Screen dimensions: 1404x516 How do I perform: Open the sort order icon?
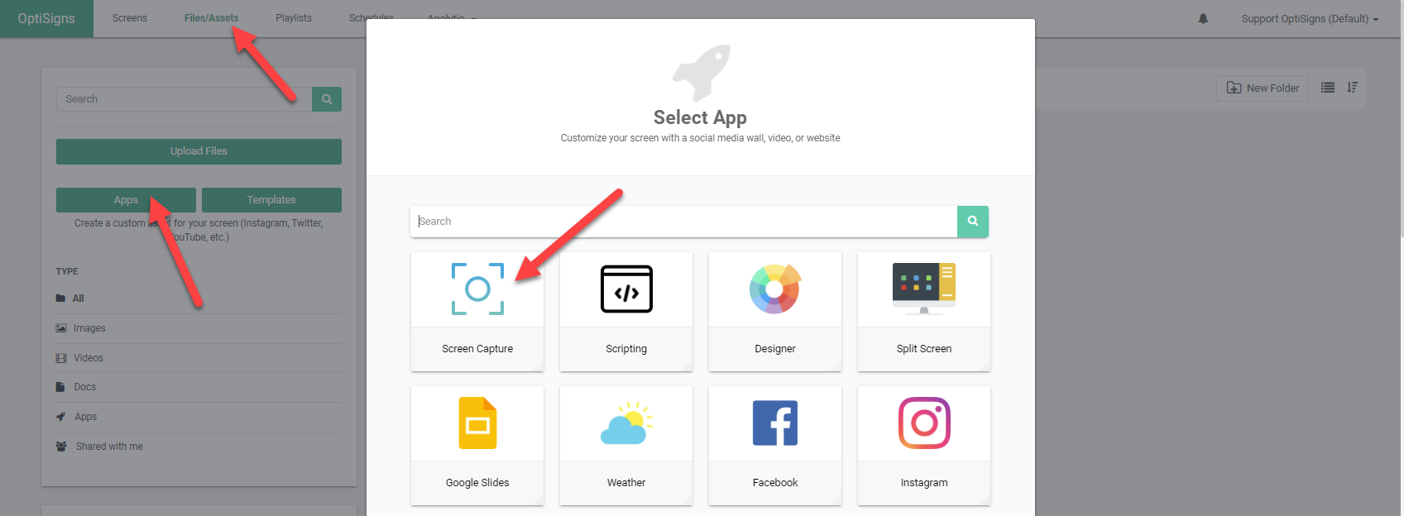[1352, 88]
